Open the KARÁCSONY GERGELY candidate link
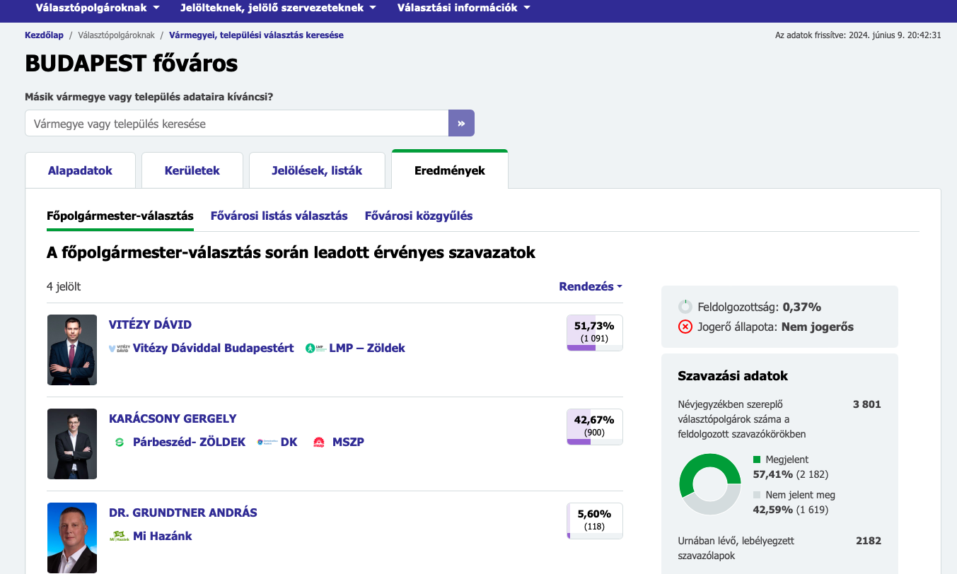Viewport: 957px width, 574px height. (x=173, y=418)
